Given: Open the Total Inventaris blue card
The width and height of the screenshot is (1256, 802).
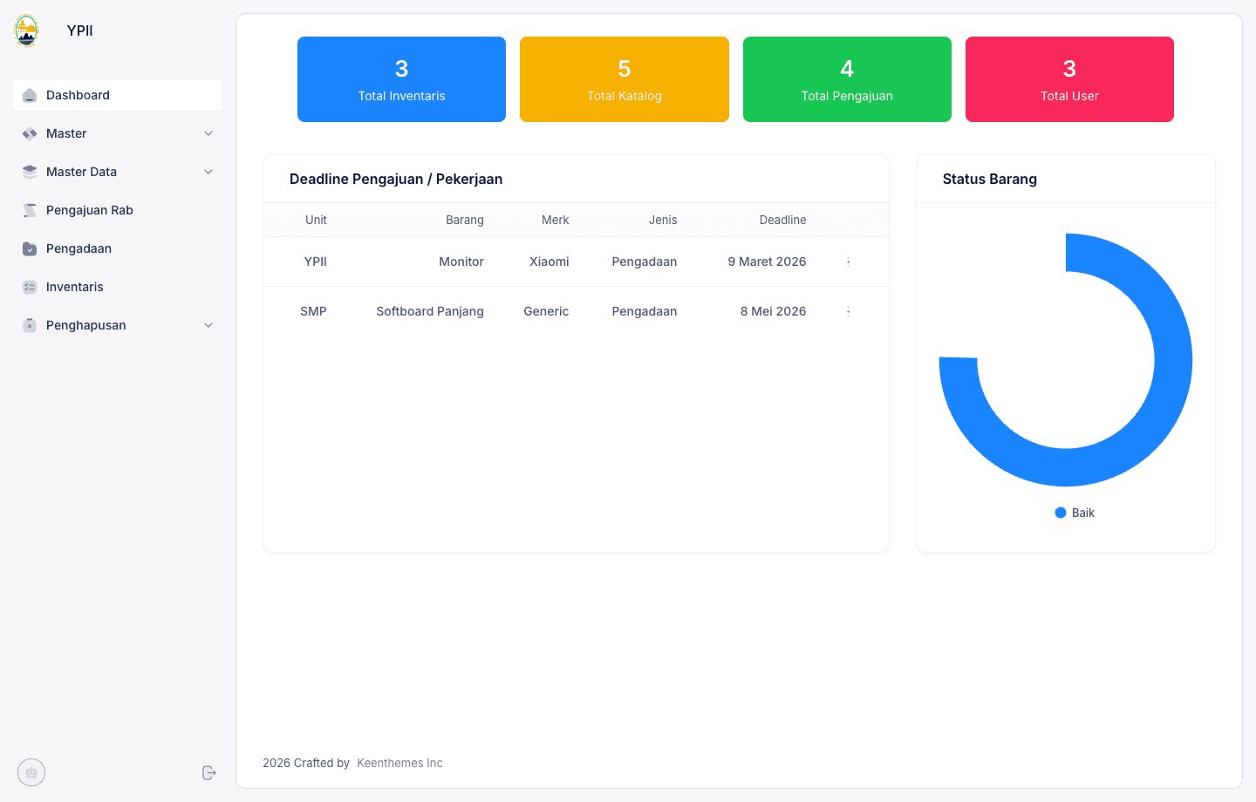Looking at the screenshot, I should 401,79.
